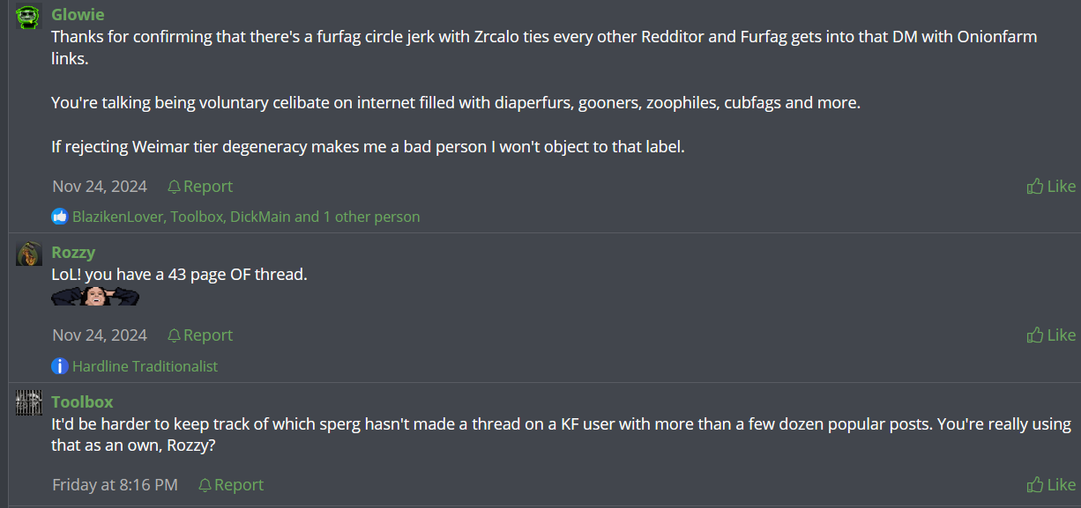This screenshot has width=1081, height=508.
Task: Like Rozzy's post with thumbs-up
Action: click(x=1051, y=335)
